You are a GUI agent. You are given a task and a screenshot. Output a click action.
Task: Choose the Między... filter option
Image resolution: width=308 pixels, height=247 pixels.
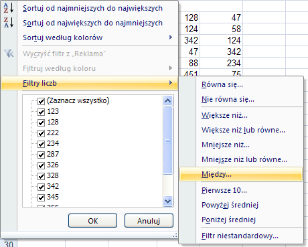241,174
